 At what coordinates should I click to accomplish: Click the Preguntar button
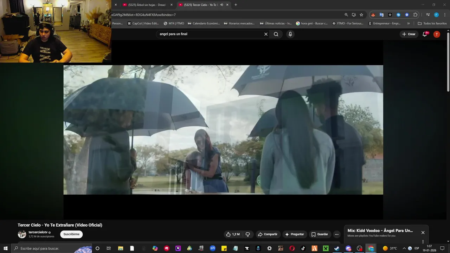(294, 234)
